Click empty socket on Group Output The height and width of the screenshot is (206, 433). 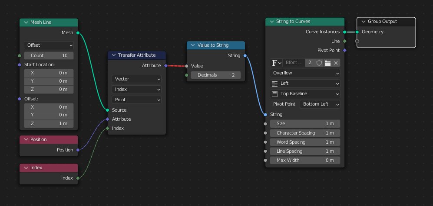357,41
